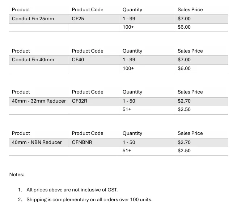This screenshot has height=211, width=237.
Task: Click the $7.00 price in the CF40 row
Action: click(x=184, y=60)
